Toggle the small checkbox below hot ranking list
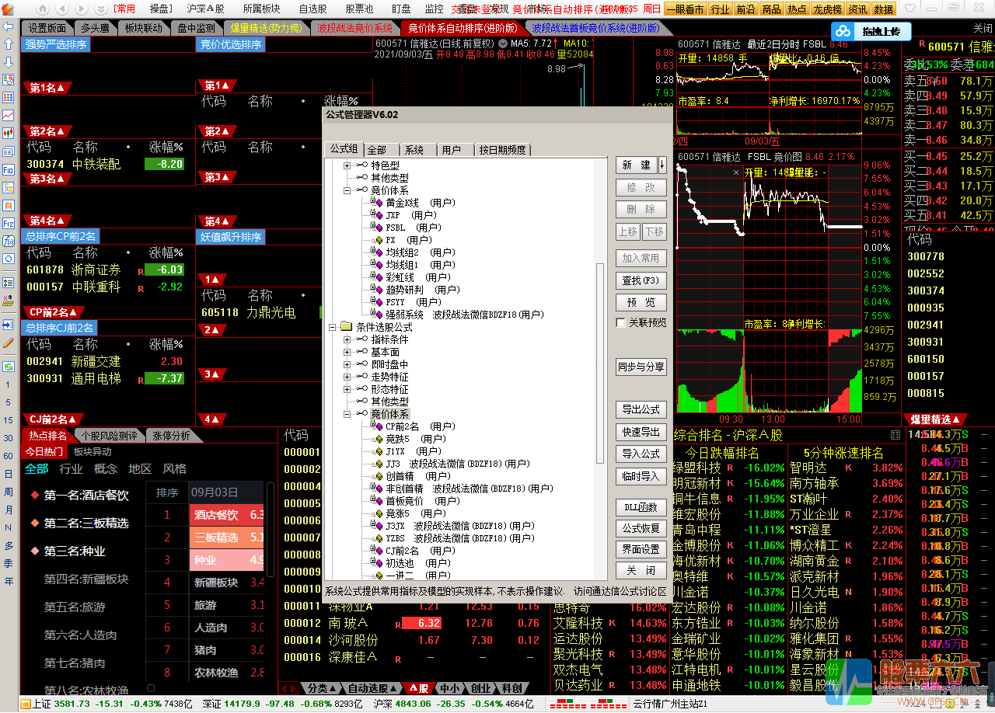This screenshot has height=713, width=995. (151, 688)
